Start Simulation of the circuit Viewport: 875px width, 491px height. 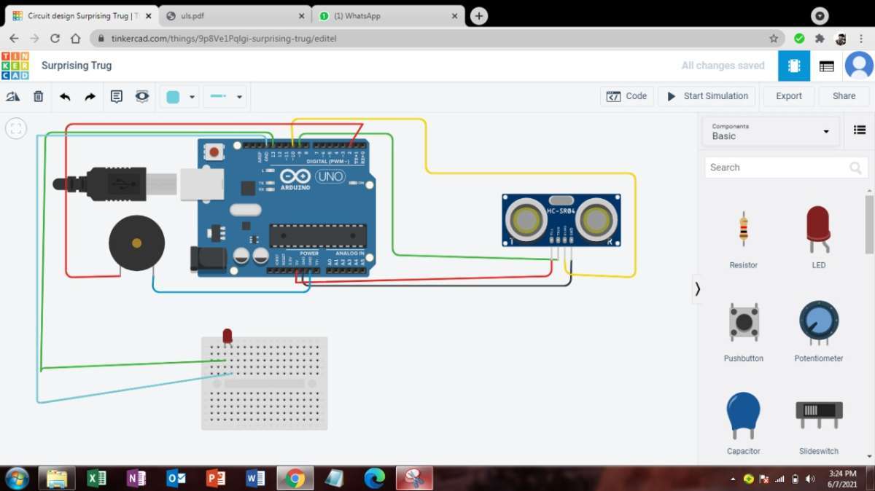point(707,96)
